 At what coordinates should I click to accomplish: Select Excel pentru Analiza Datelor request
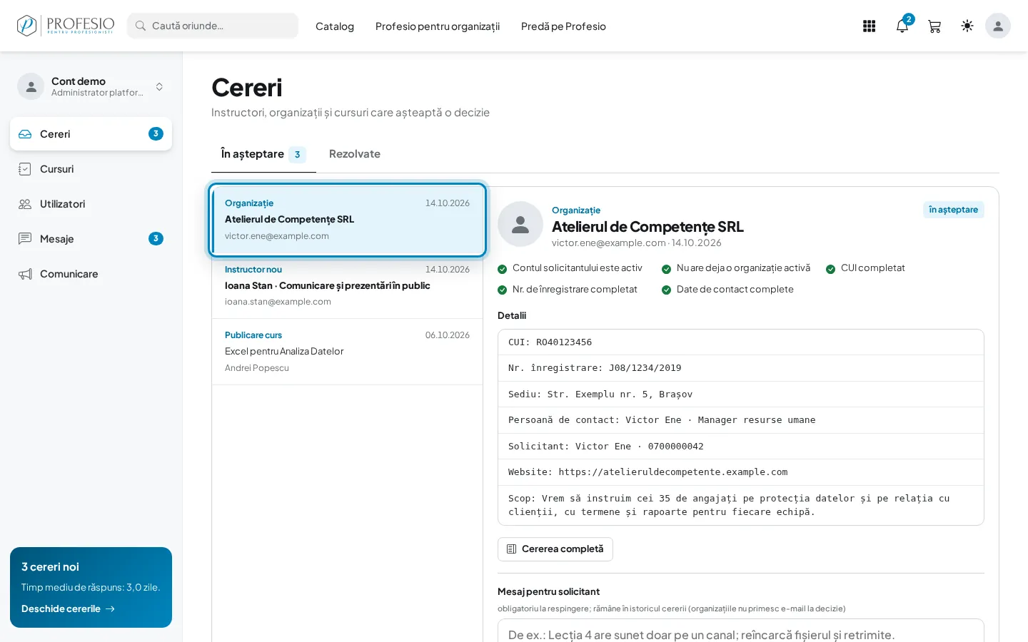pos(347,352)
